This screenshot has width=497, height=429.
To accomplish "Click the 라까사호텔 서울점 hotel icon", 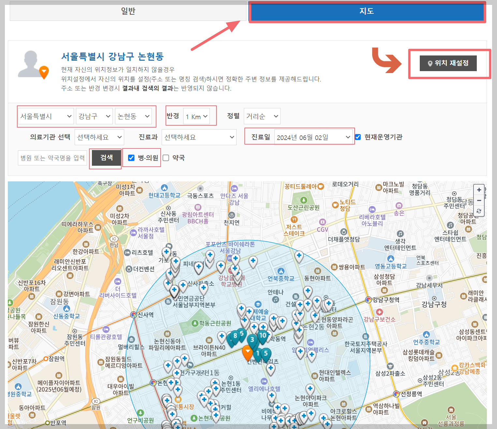I will tap(133, 233).
